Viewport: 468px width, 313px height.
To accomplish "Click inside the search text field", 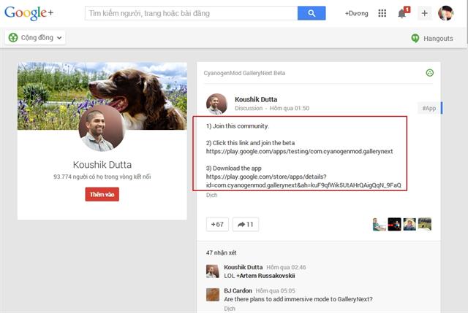I will tap(190, 13).
